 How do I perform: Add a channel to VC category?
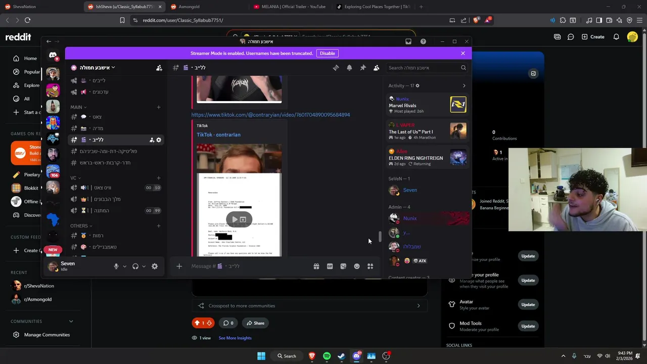(x=159, y=178)
